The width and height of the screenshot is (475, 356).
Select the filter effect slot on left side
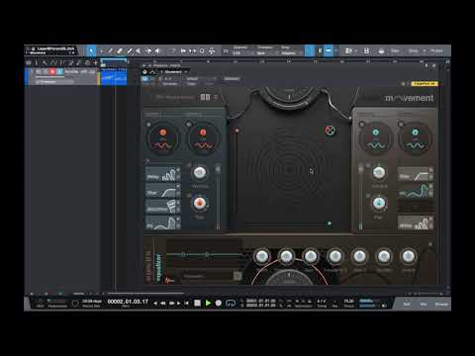click(x=163, y=191)
